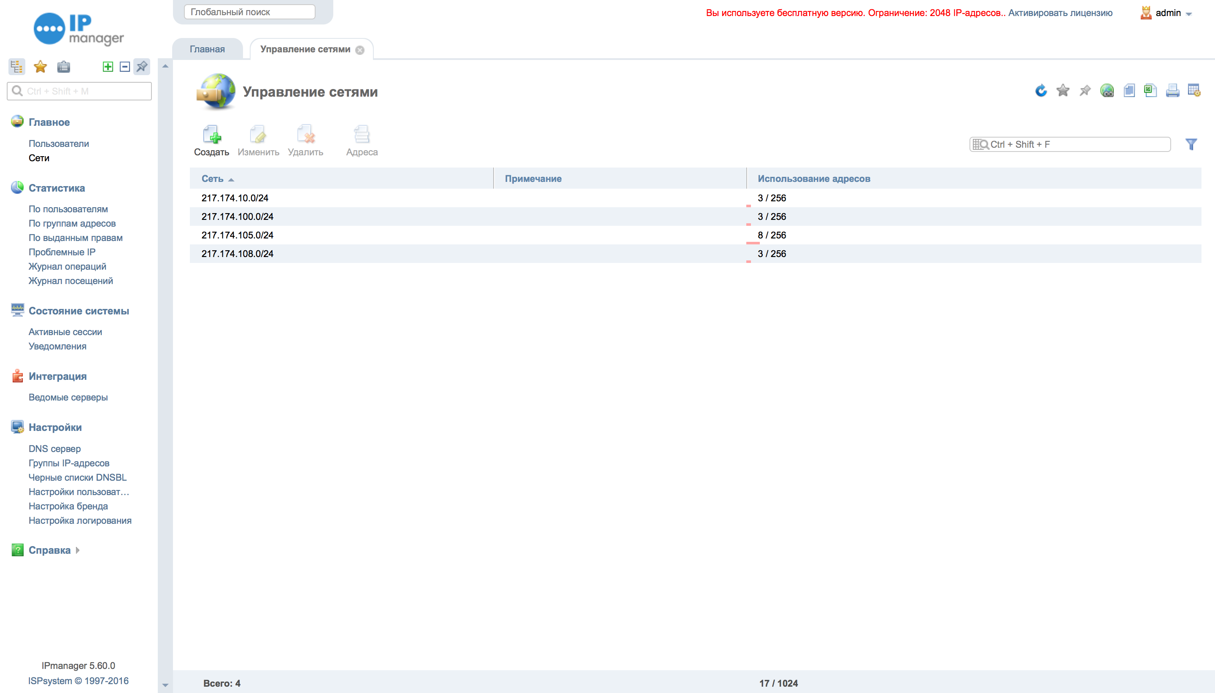Collapse all menu sections with minus icon
Viewport: 1215px width, 693px height.
[x=124, y=67]
